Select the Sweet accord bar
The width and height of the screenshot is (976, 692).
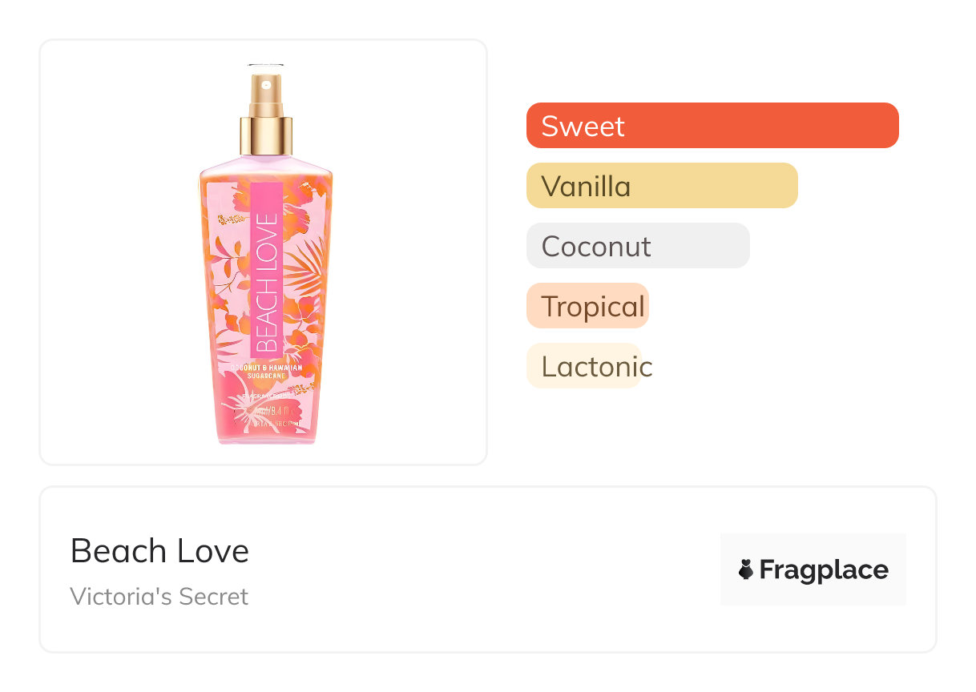pyautogui.click(x=712, y=126)
